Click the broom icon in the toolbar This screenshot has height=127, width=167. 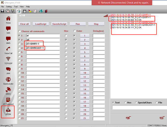(x=30, y=11)
